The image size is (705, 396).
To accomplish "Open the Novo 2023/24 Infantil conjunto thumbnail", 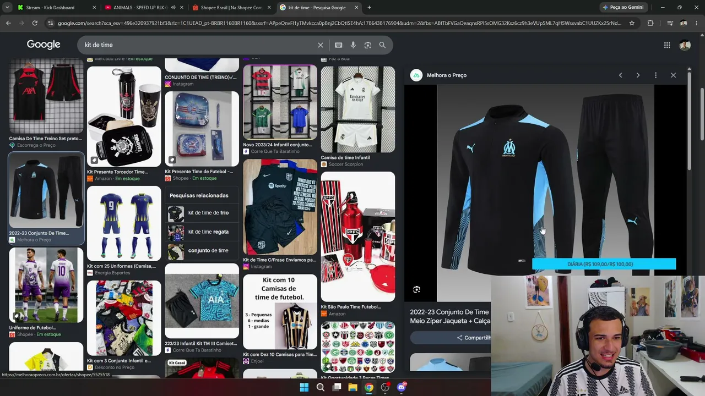I will pyautogui.click(x=280, y=102).
